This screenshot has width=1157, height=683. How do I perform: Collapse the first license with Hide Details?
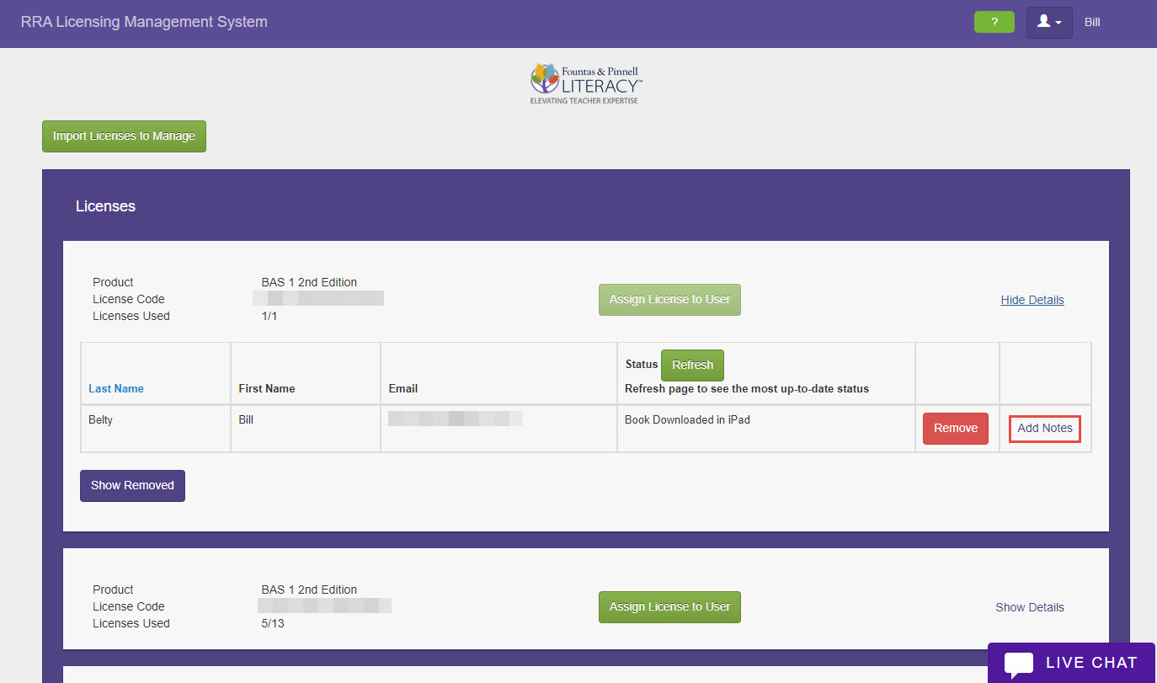click(x=1032, y=300)
